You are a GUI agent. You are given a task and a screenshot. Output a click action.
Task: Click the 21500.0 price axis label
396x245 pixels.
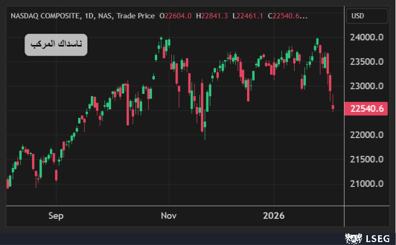367,159
